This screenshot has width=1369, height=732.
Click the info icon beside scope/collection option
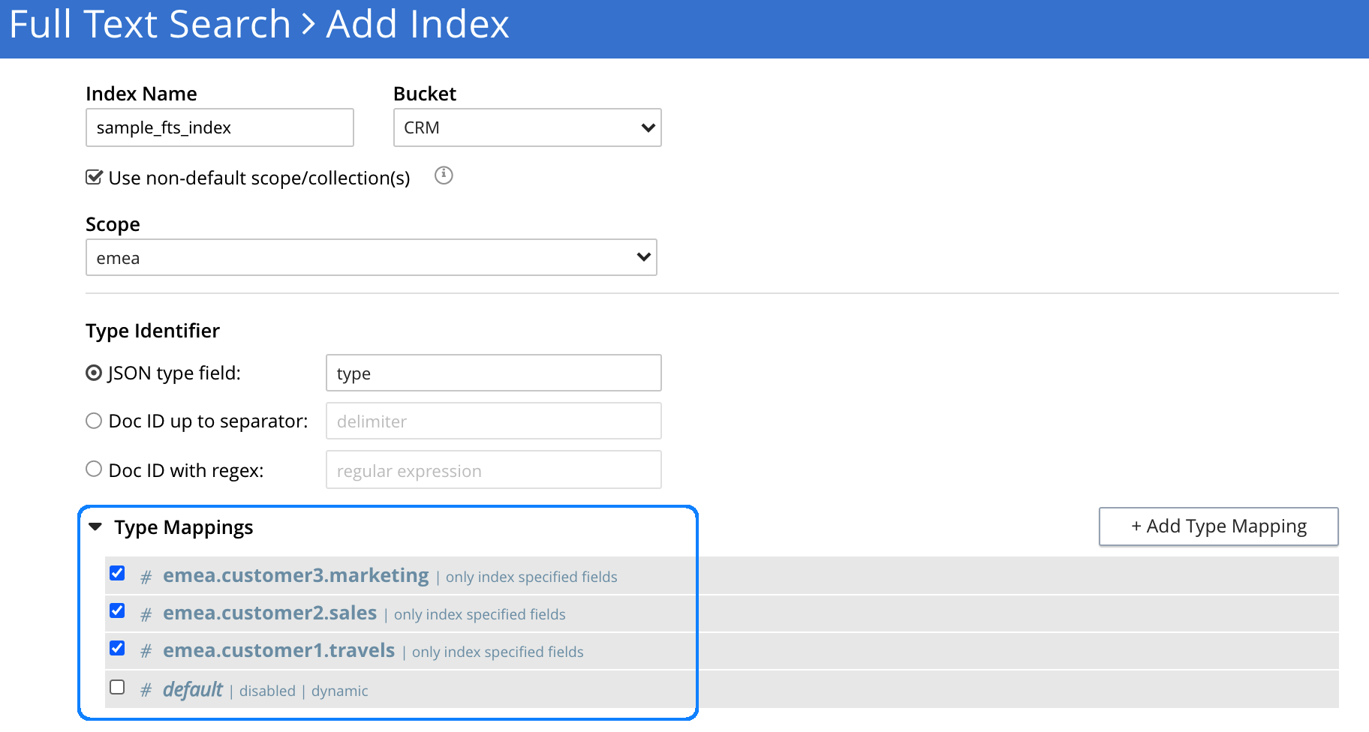[x=444, y=175]
